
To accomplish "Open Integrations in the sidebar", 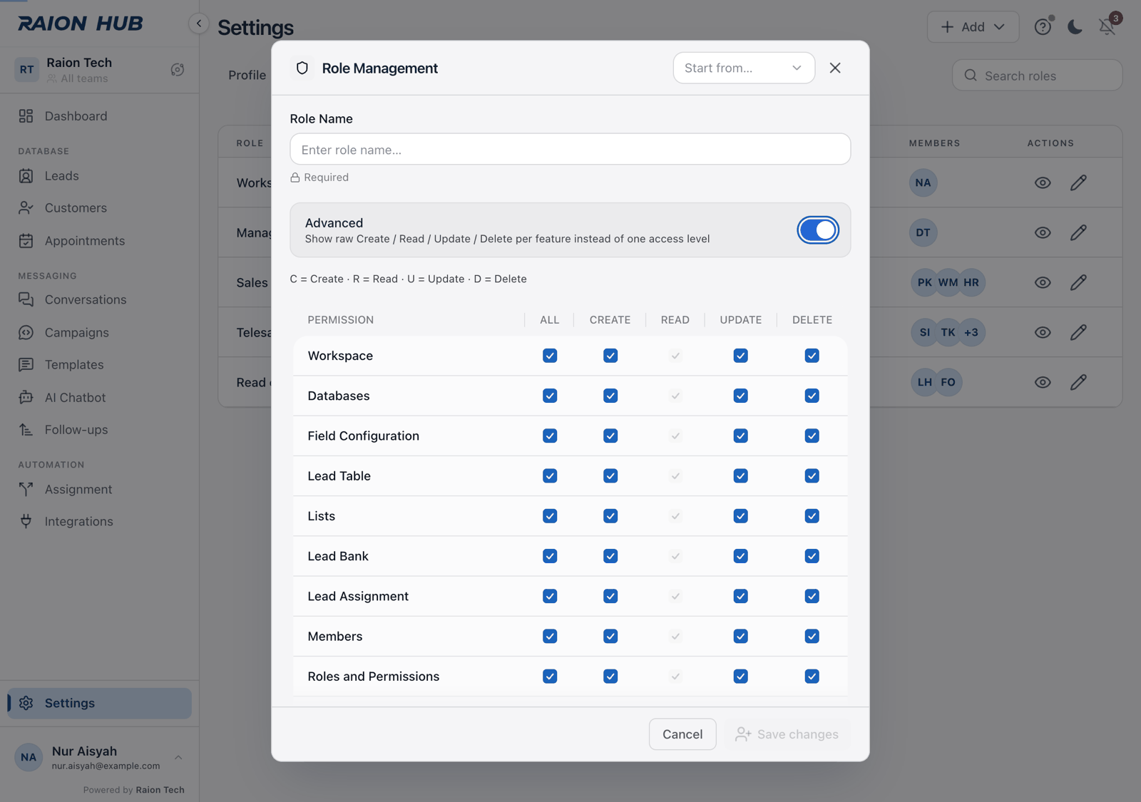I will (x=99, y=521).
